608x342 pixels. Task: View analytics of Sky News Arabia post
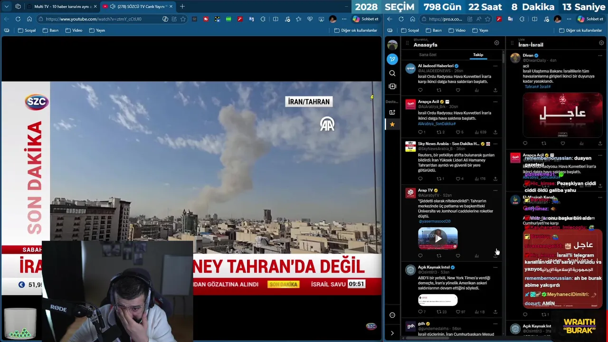click(x=480, y=179)
